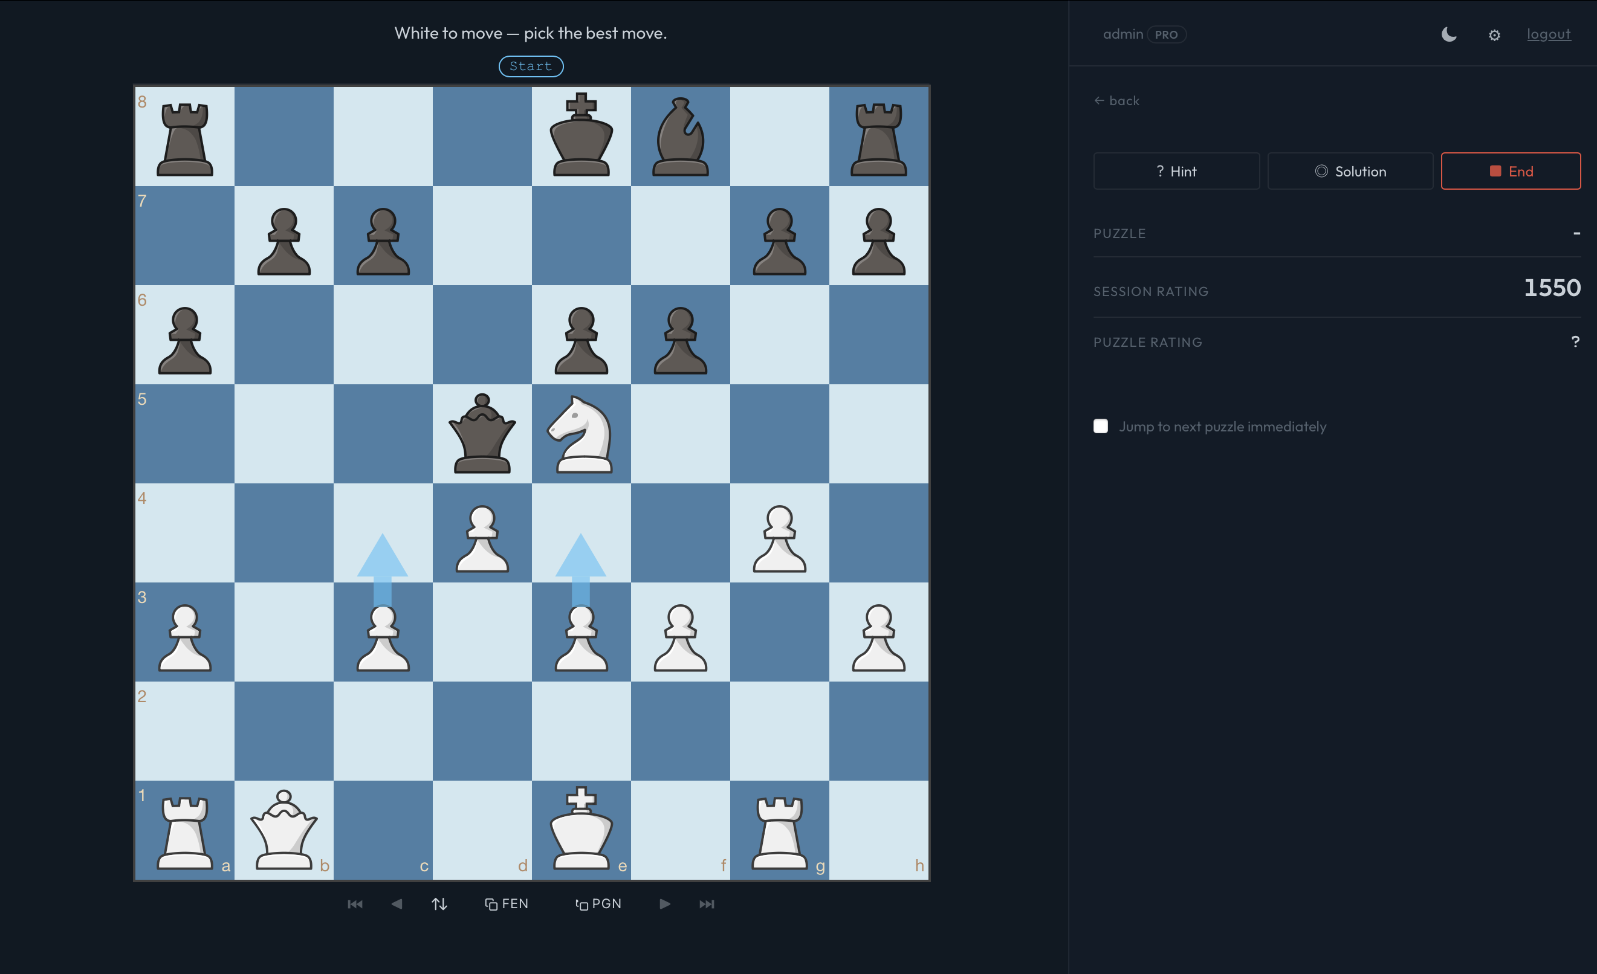Jump to first move button
The width and height of the screenshot is (1597, 974).
coord(355,903)
